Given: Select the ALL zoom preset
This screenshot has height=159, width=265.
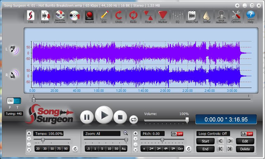Looking at the screenshot, I should click(x=124, y=149).
